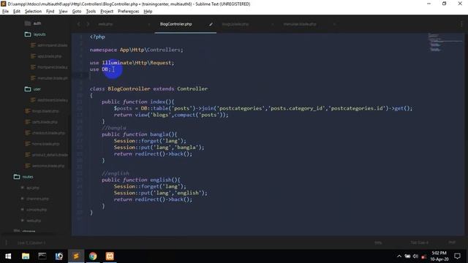Click 'public function bangla(){' line
The height and width of the screenshot is (263, 468).
(x=140, y=134)
